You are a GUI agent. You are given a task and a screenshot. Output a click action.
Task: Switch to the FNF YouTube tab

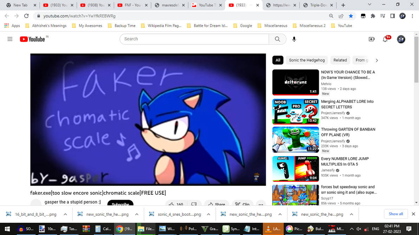click(132, 5)
